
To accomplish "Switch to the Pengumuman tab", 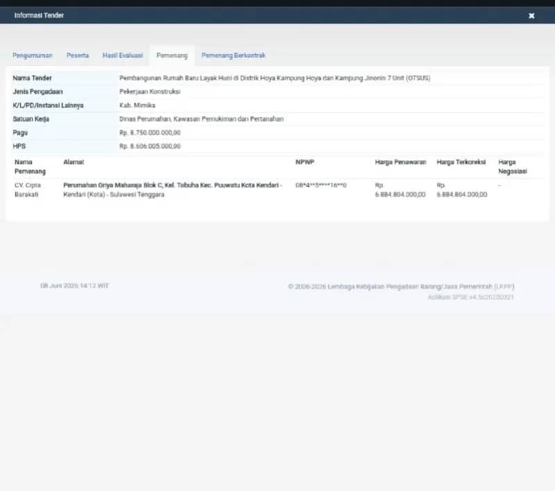I will click(x=33, y=56).
